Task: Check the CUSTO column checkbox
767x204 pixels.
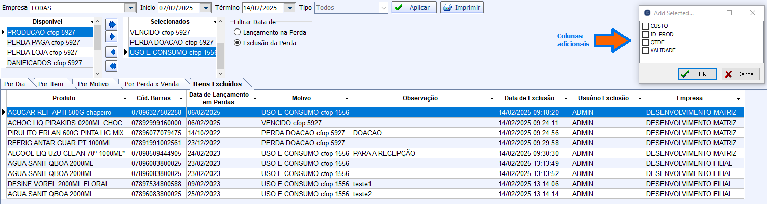Action: click(x=646, y=26)
